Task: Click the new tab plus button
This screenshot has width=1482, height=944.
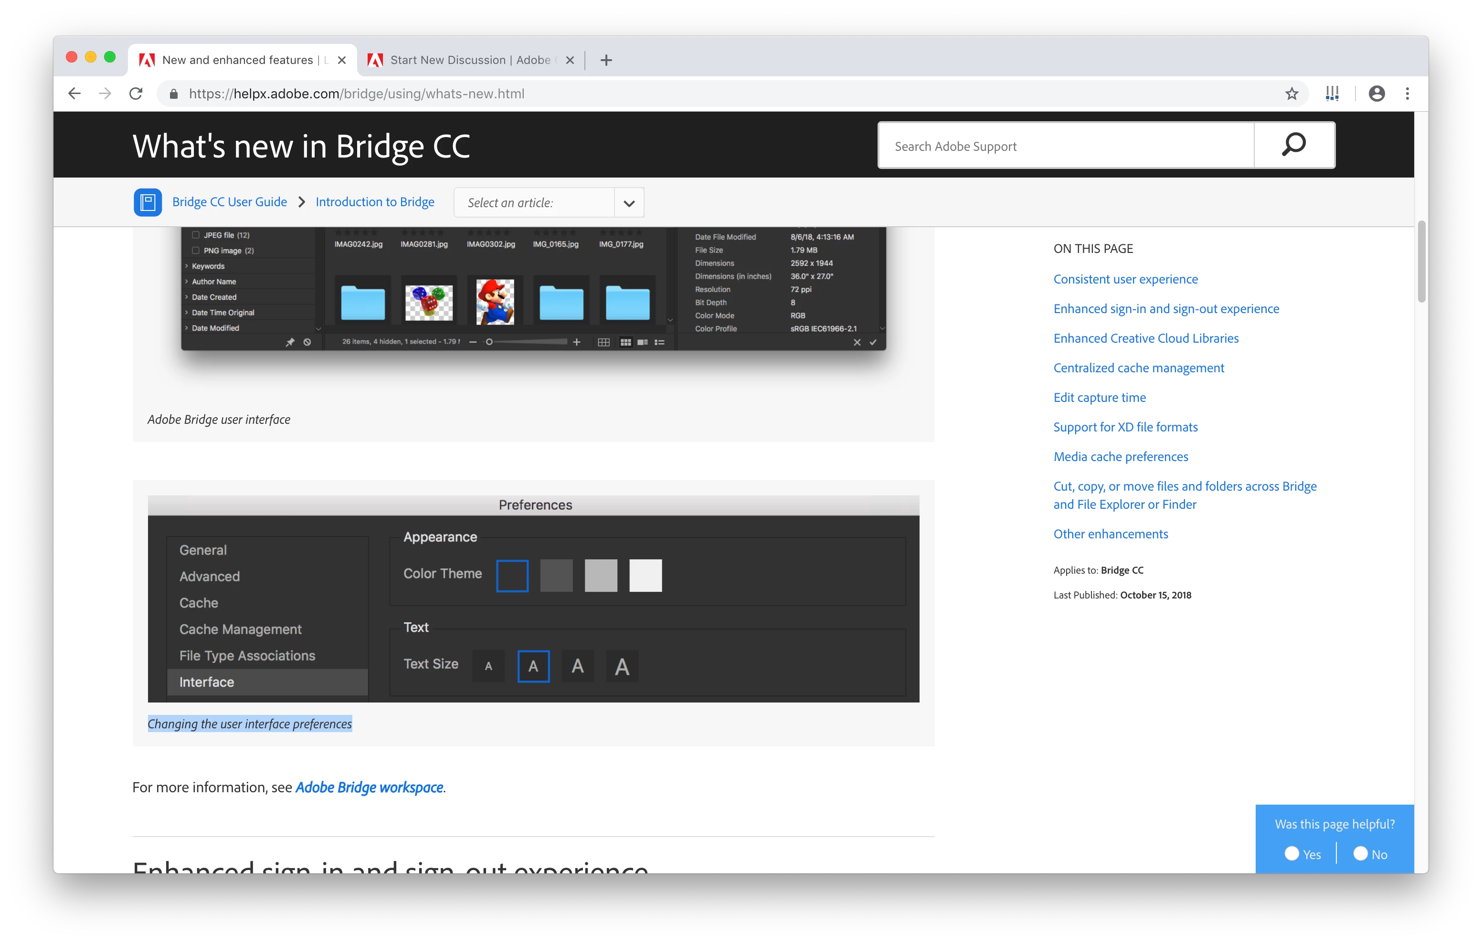Action: (606, 60)
